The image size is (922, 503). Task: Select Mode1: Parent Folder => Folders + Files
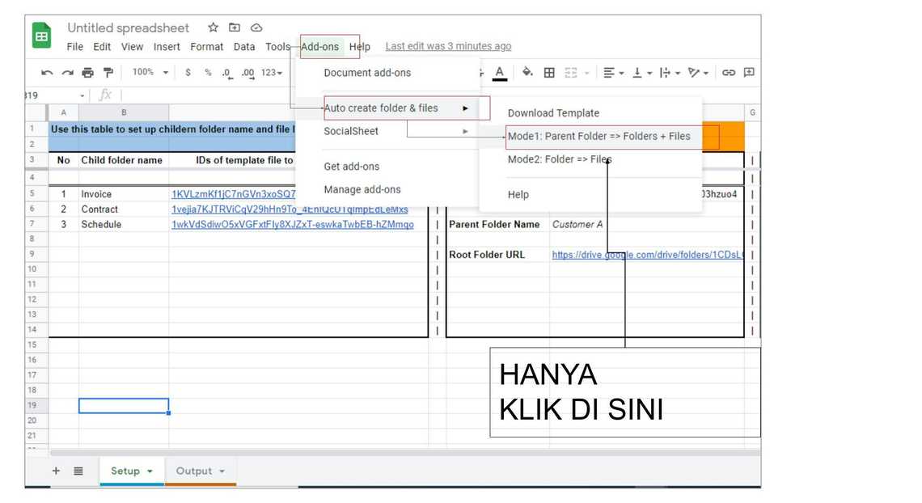pos(598,137)
